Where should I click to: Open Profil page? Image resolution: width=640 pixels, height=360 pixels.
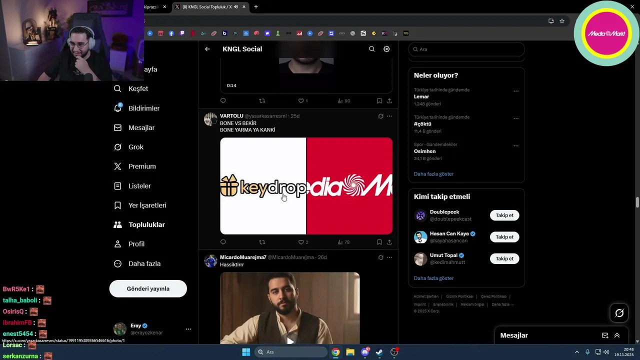point(129,244)
